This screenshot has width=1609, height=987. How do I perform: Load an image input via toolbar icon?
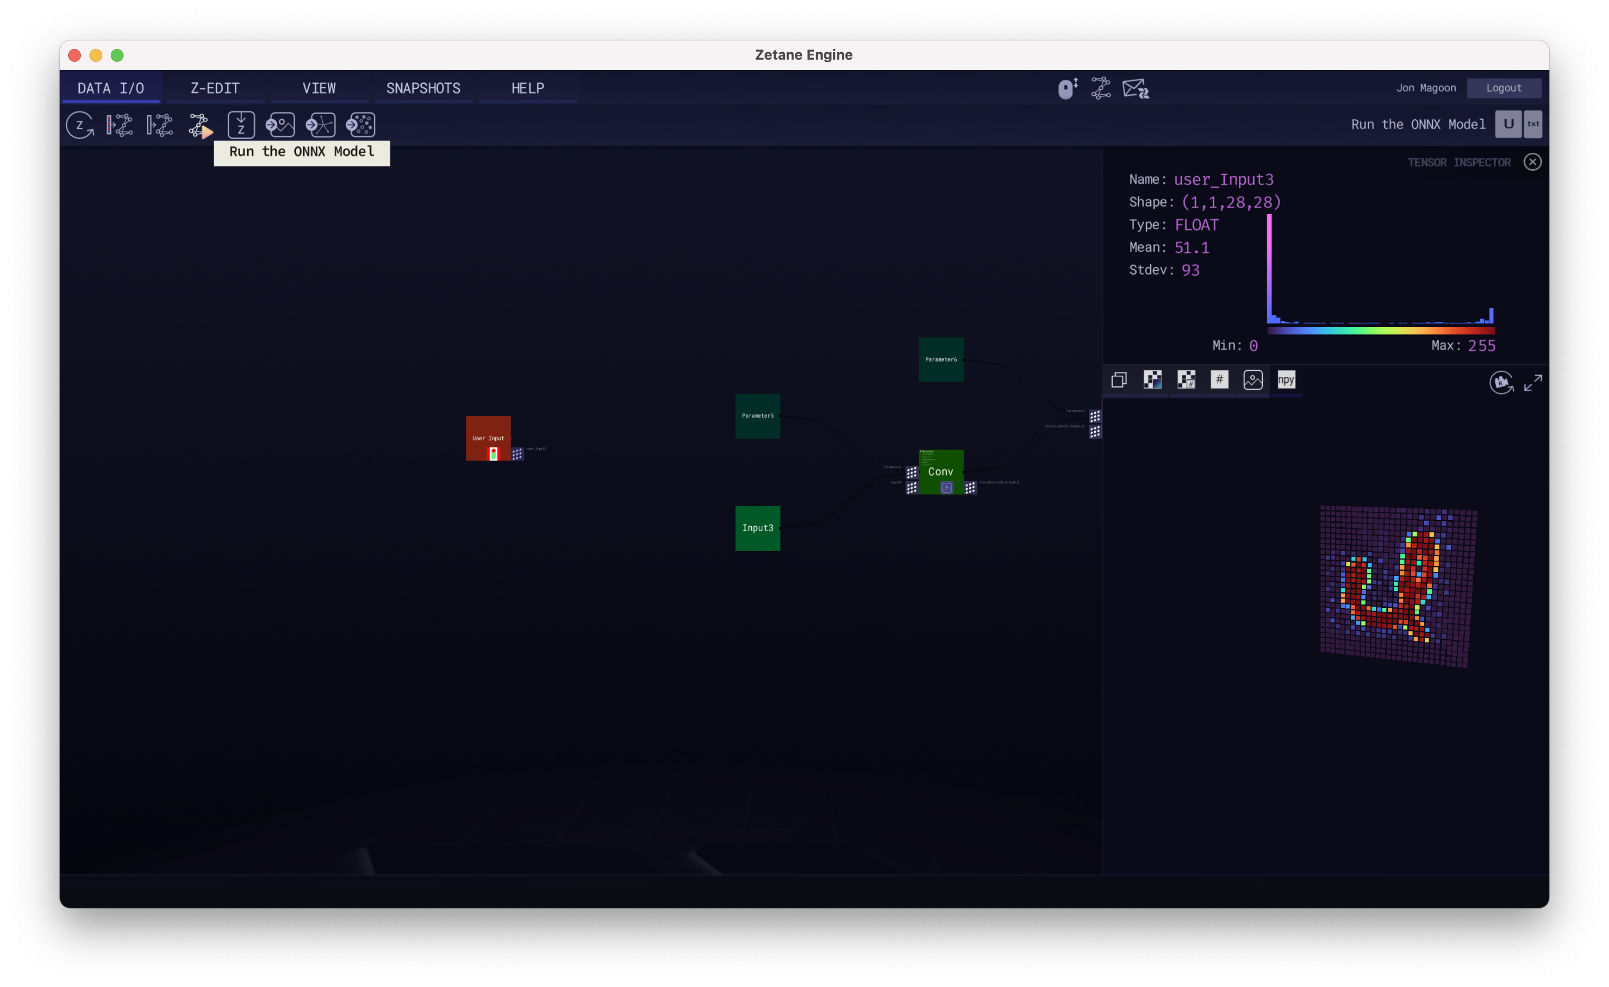[x=280, y=125]
